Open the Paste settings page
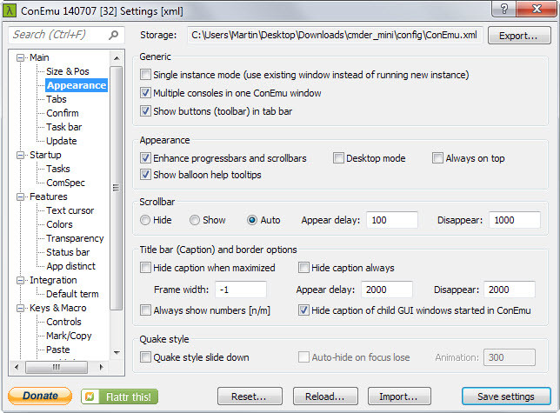The width and height of the screenshot is (560, 413). (58, 350)
